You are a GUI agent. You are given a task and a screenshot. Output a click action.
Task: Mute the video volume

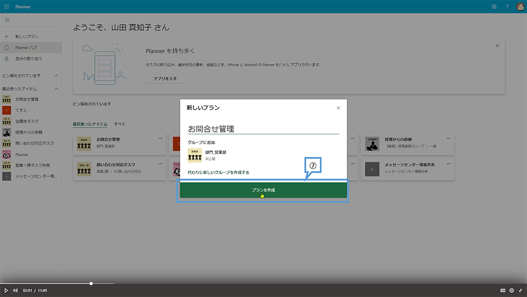tap(15, 290)
